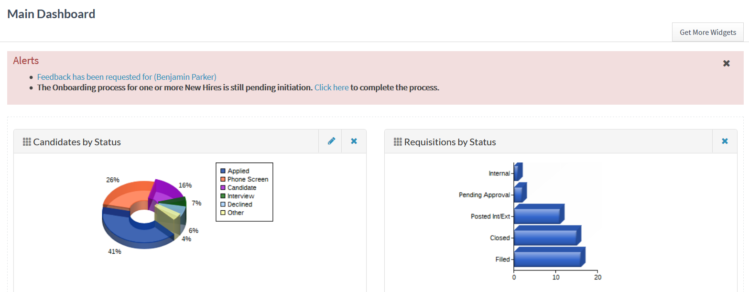Click the Applied blue legend swatch
This screenshot has height=292, width=749.
pos(222,171)
